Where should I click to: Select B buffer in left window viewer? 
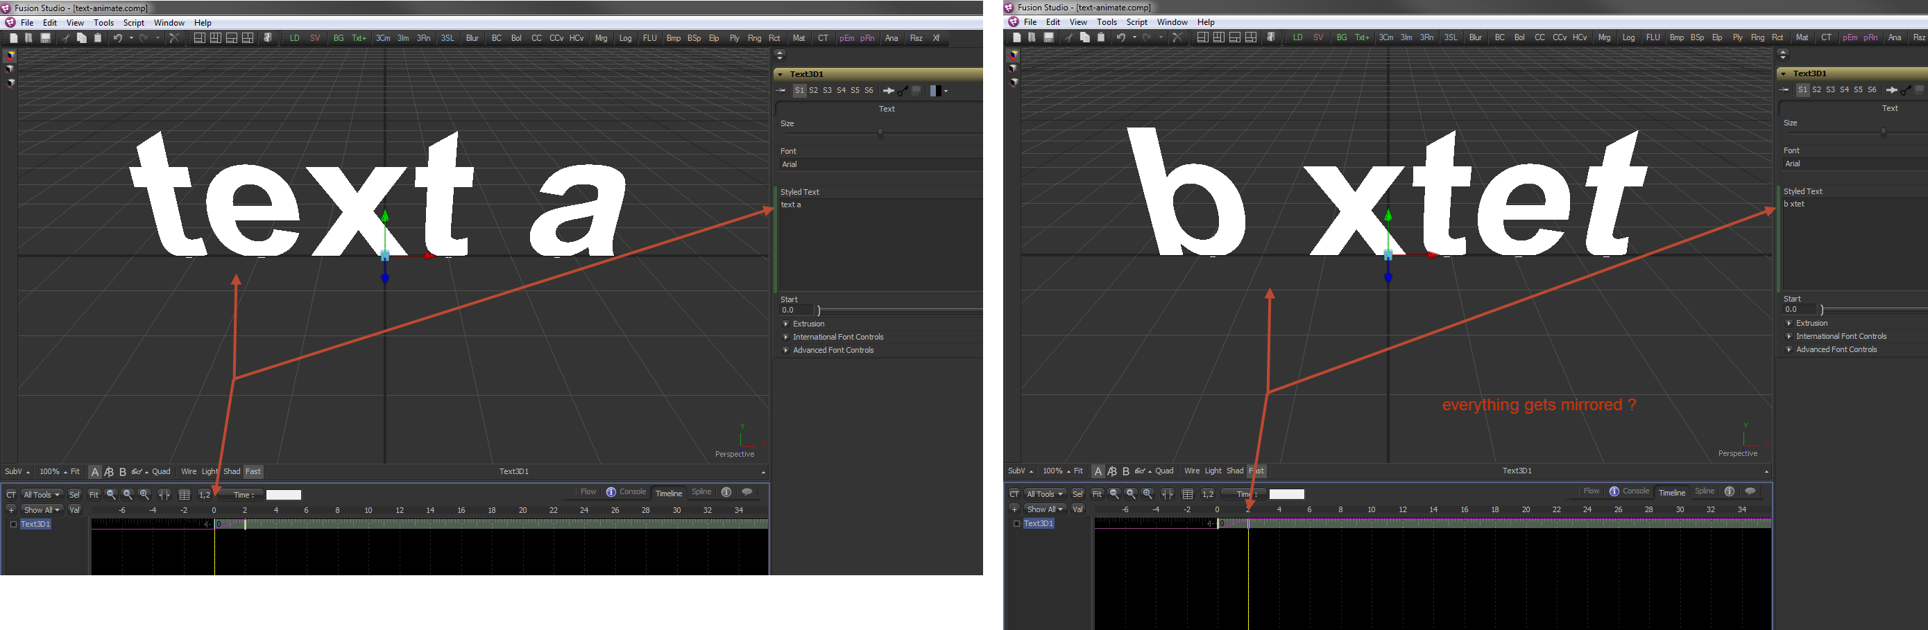pyautogui.click(x=123, y=471)
